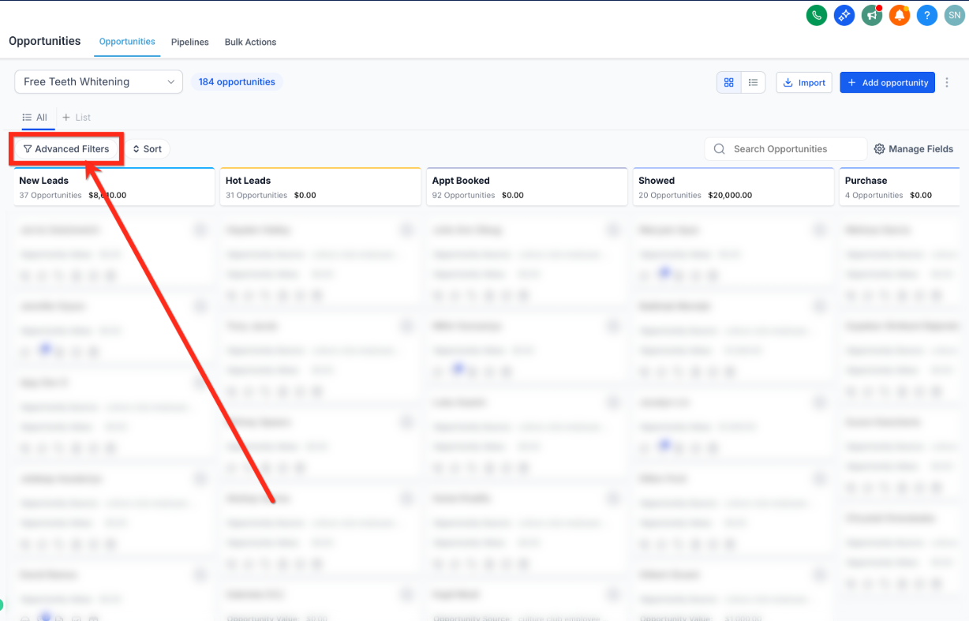Click the Manage Fields button label
This screenshot has height=621, width=969.
tap(921, 149)
